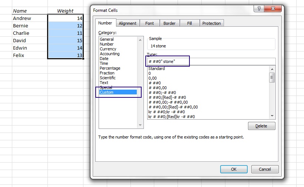This screenshot has height=187, width=304.
Task: Select David's weight cell showing 15
Action: 66,40
